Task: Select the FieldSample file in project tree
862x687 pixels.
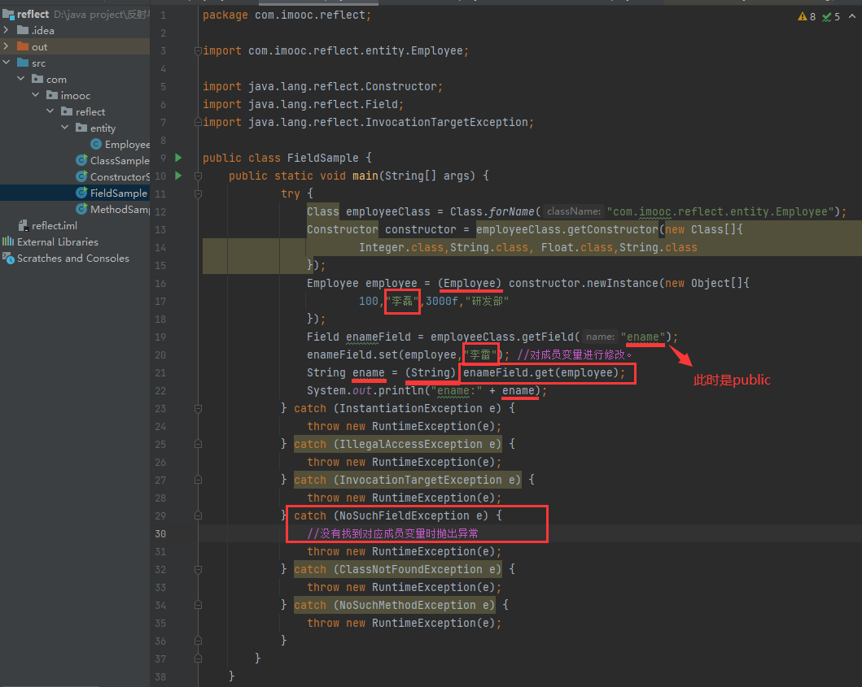Action: pos(118,193)
